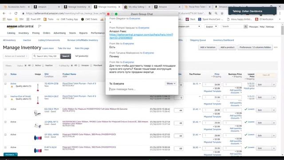This screenshot has height=160, width=284.
Task: Open 'Preferences: 12 columns hidden'
Action: point(255,48)
